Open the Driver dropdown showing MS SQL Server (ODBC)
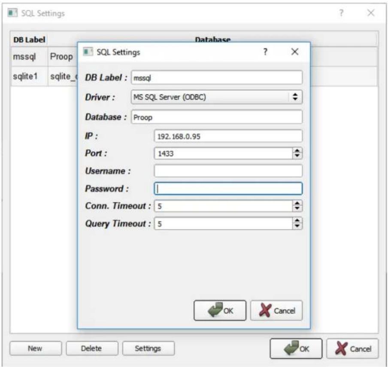Image resolution: width=388 pixels, height=367 pixels. 216,97
